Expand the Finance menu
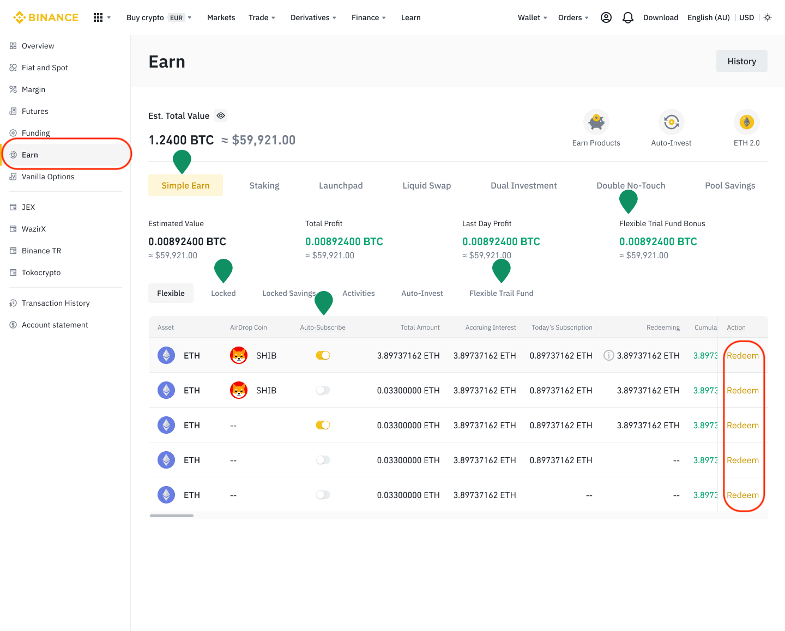Screen dimensions: 785x631 click(x=369, y=17)
